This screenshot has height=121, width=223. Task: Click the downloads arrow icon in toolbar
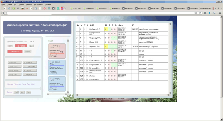point(210,13)
